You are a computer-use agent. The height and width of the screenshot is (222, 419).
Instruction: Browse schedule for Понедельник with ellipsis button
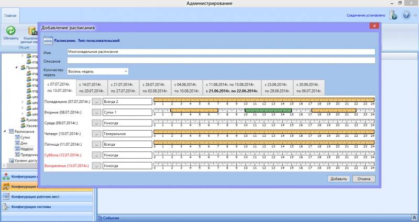96,101
